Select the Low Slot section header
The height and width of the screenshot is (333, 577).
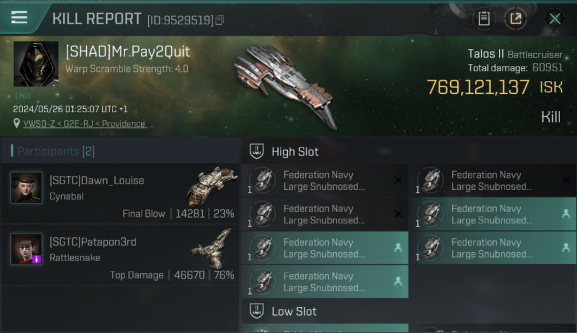tap(294, 312)
